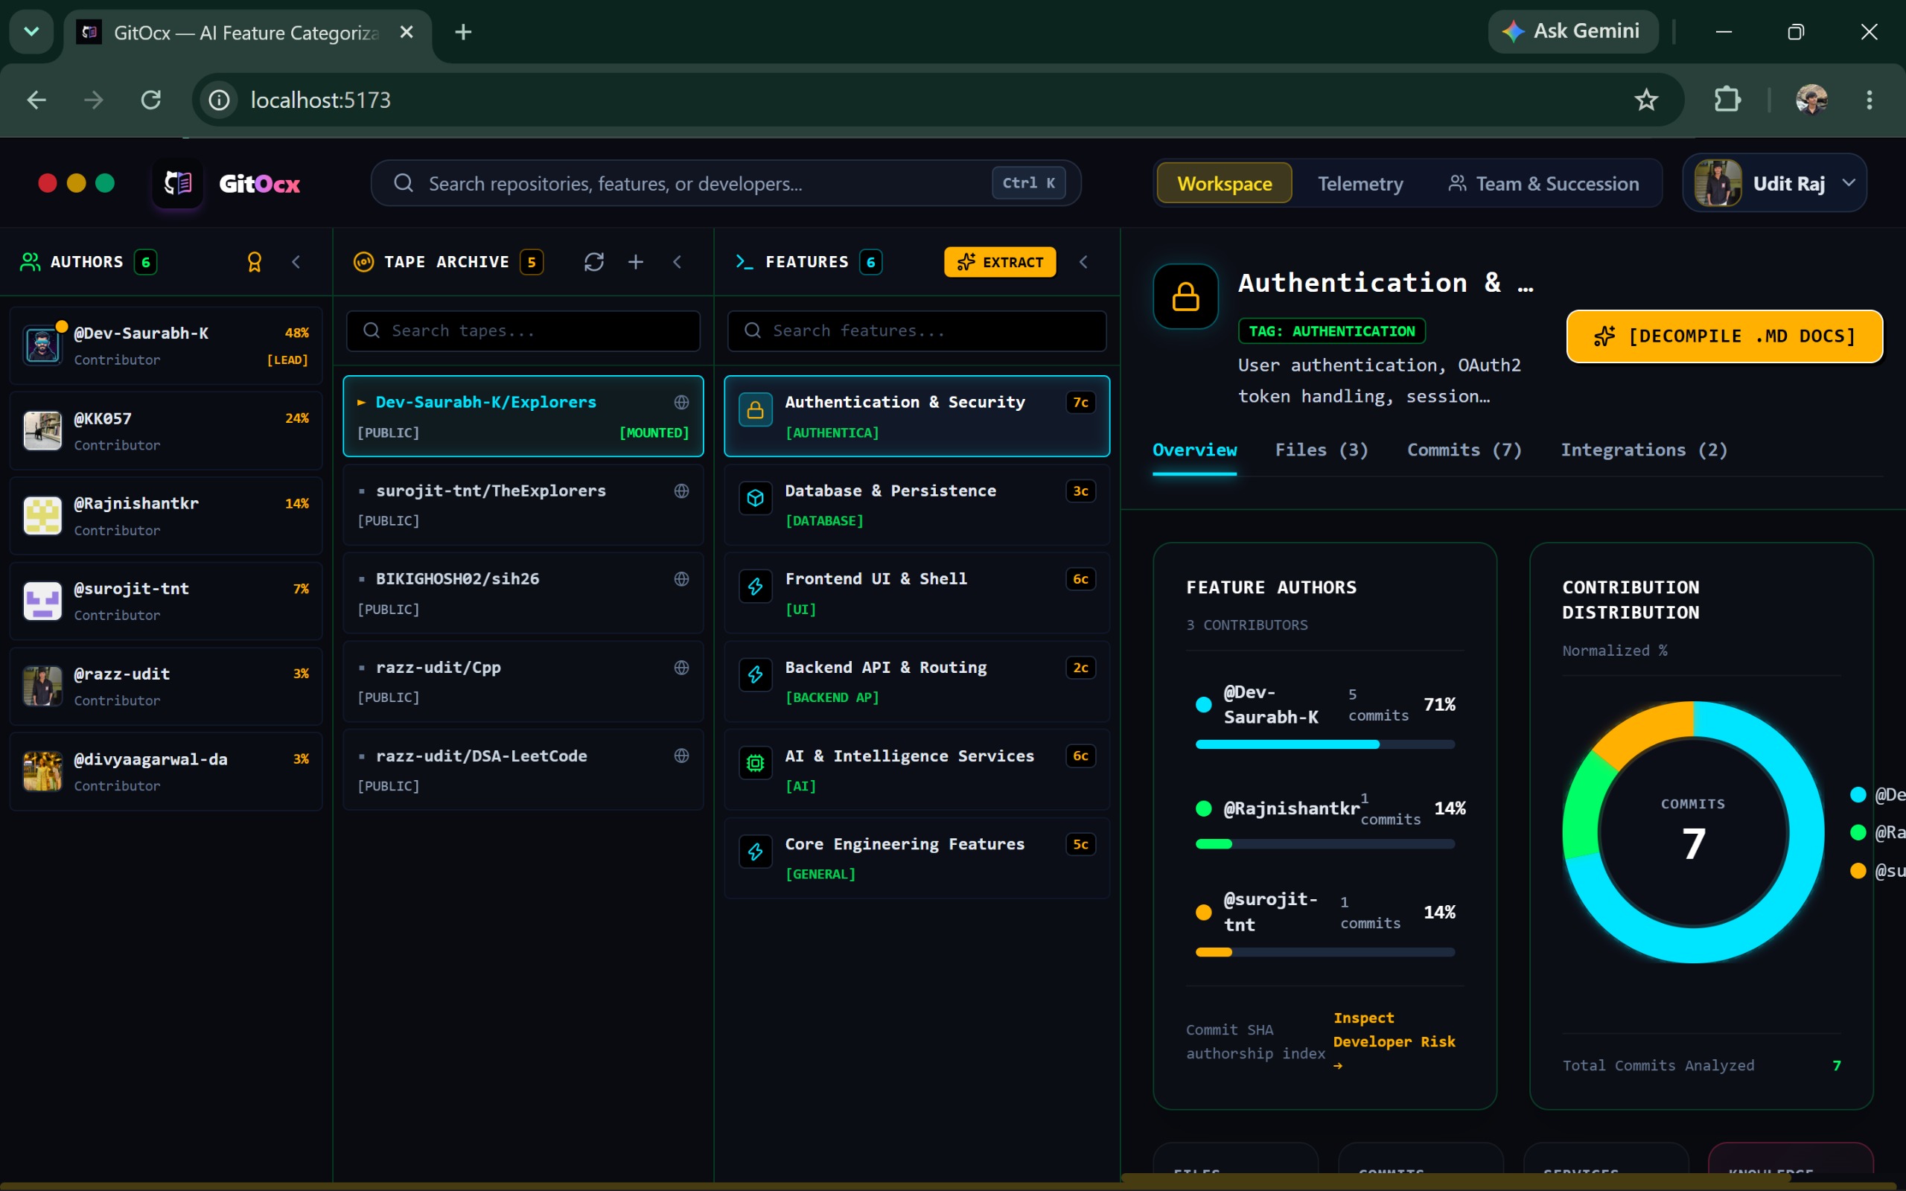Click the large lock icon beside Authentication title
The height and width of the screenshot is (1191, 1906).
[x=1185, y=296]
